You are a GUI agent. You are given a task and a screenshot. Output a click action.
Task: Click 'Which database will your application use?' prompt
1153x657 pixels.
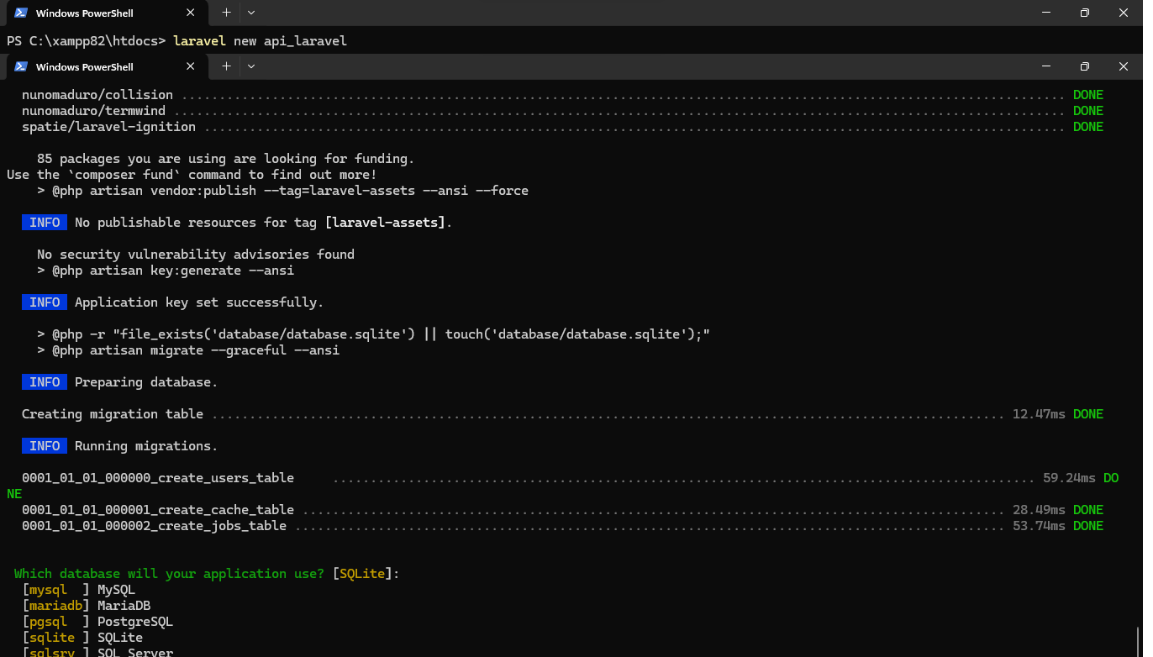click(169, 574)
